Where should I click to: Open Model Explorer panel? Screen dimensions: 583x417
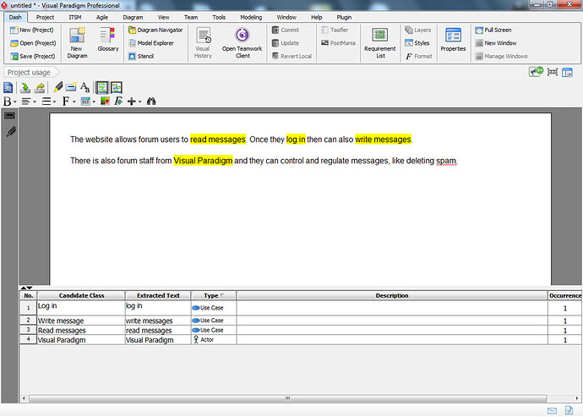click(x=151, y=43)
